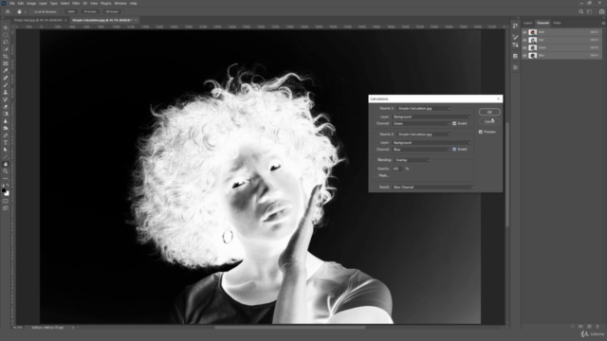This screenshot has height=341, width=607.
Task: Select the Crop tool
Action: pyautogui.click(x=6, y=57)
